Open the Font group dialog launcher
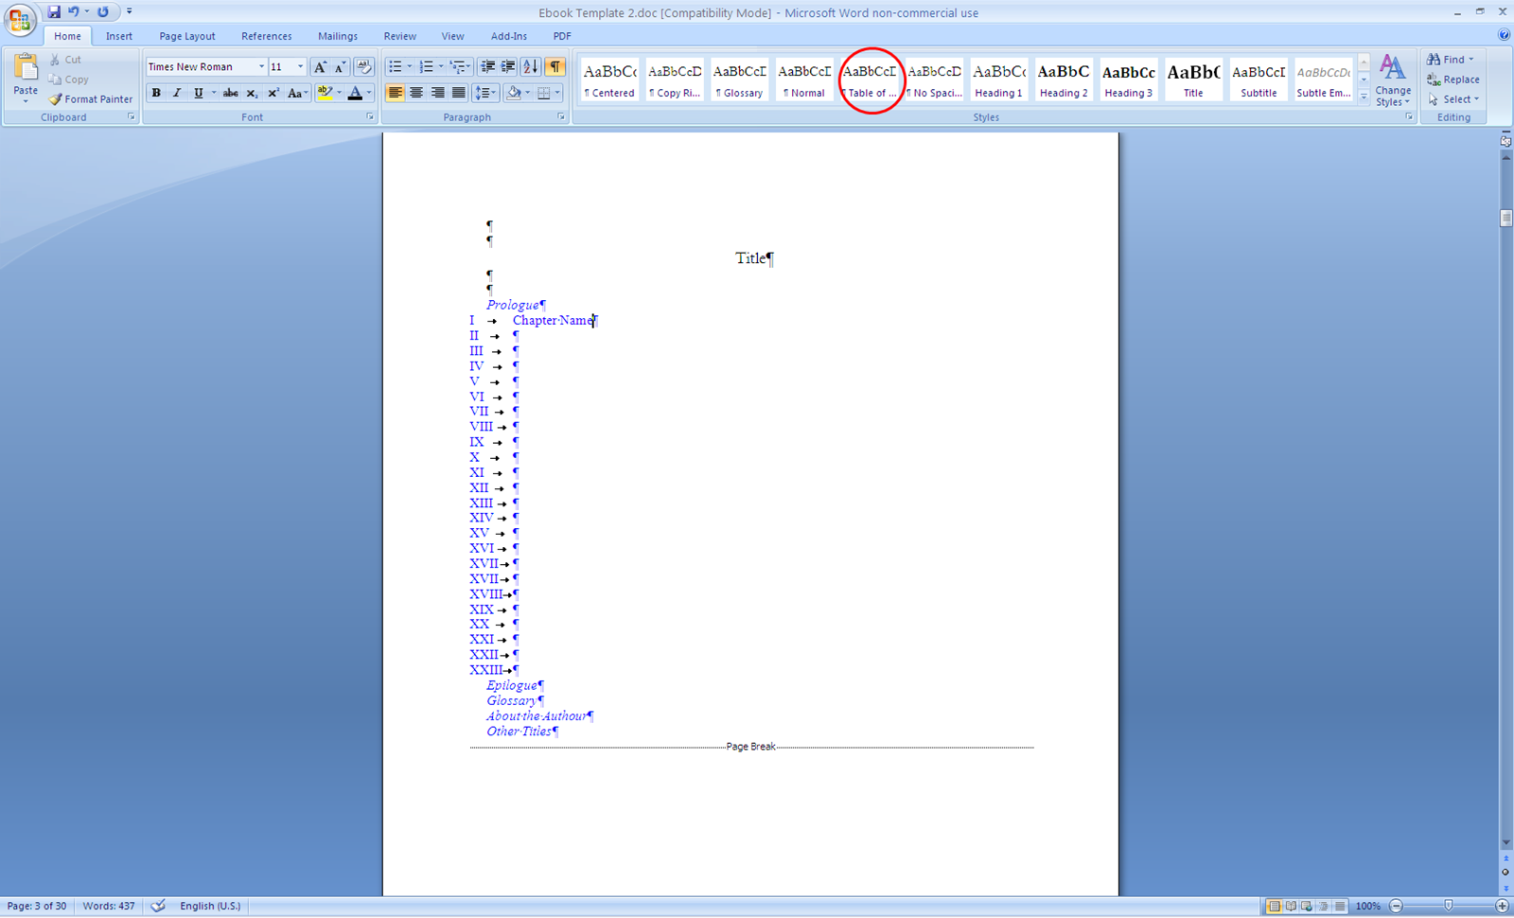 point(370,116)
